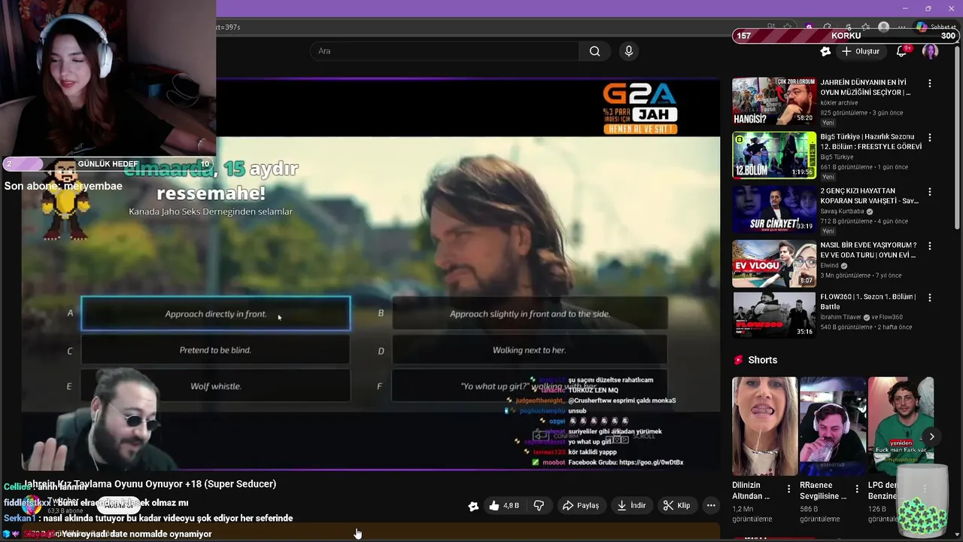Create a clip with the Klip button
Viewport: 963px width, 542px height.
pos(676,506)
